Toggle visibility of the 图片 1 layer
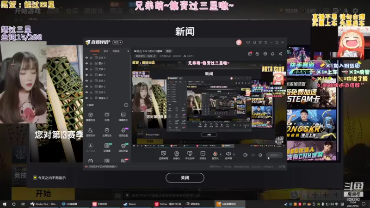This screenshot has height=208, width=370. pos(86,63)
